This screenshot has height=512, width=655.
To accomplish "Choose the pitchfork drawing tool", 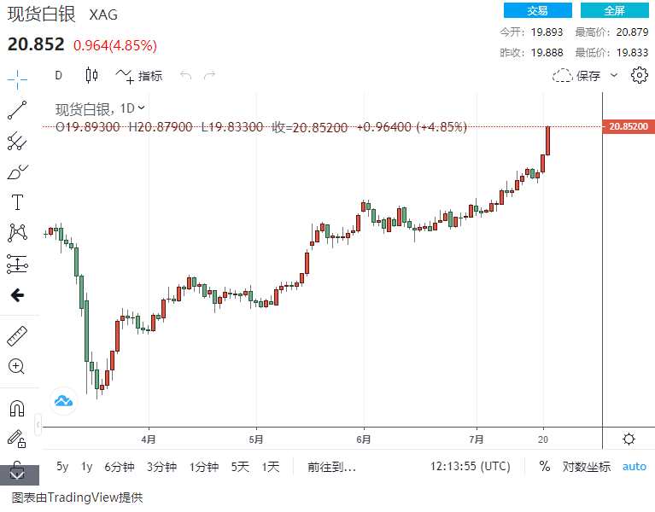I will coord(17,141).
